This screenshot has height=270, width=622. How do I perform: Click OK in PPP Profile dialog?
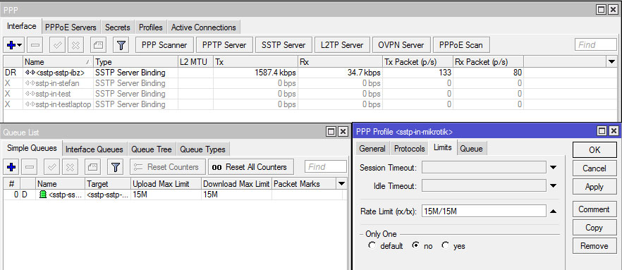point(594,150)
